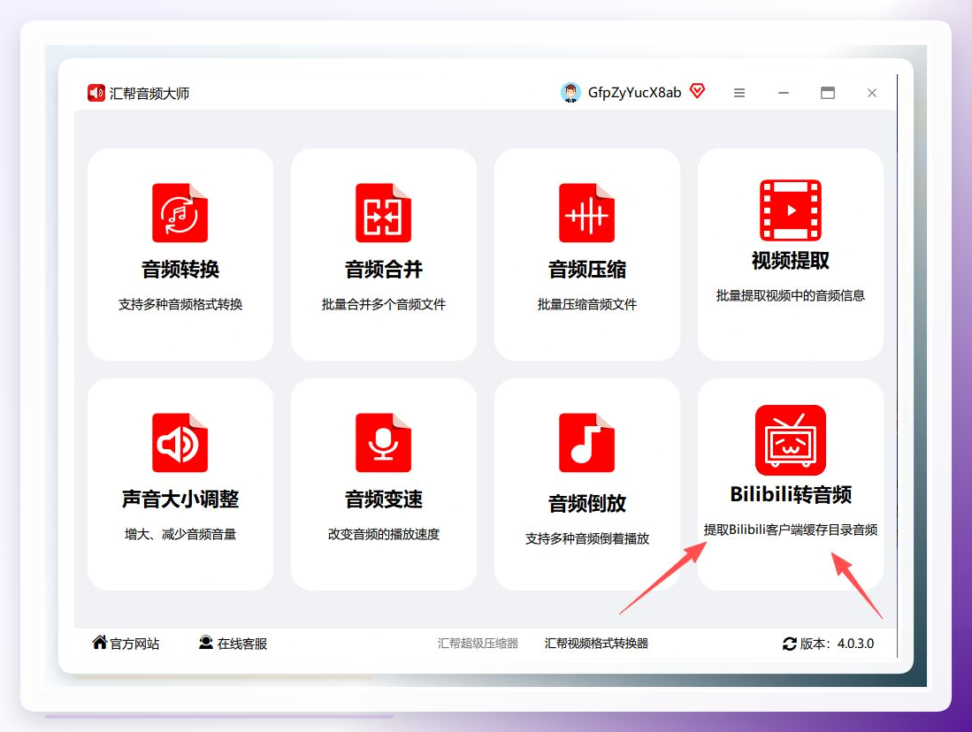Click the 增大、减少音频音量 description
Screen dimensions: 972x732
click(x=180, y=534)
